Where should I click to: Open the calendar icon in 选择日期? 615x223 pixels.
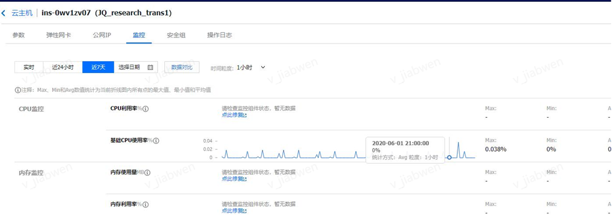pos(150,67)
